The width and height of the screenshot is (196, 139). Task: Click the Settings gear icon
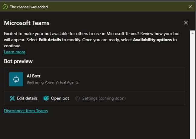(x=77, y=98)
